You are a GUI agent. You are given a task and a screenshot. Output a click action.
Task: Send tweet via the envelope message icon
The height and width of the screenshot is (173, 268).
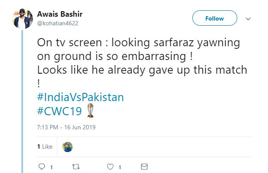pos(144,167)
